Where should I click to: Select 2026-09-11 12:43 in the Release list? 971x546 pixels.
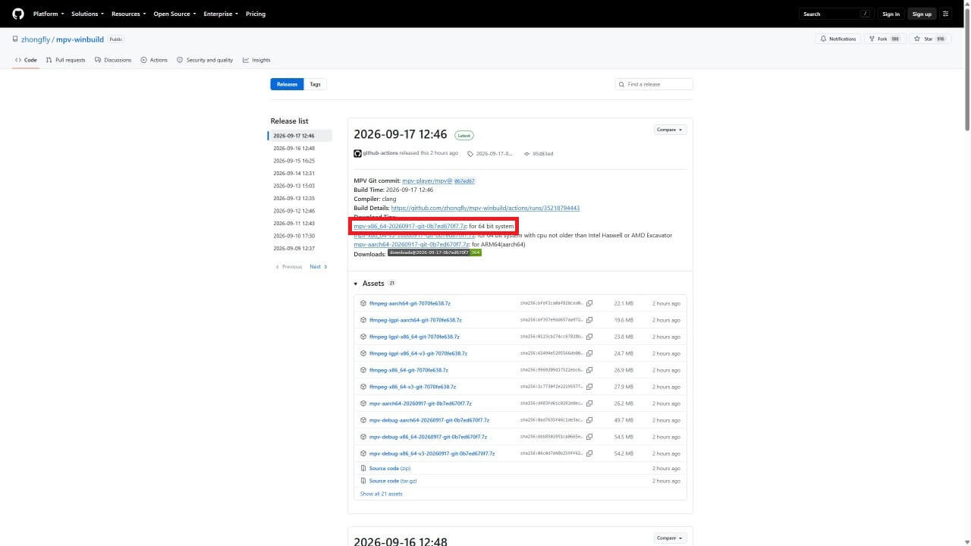click(x=294, y=223)
